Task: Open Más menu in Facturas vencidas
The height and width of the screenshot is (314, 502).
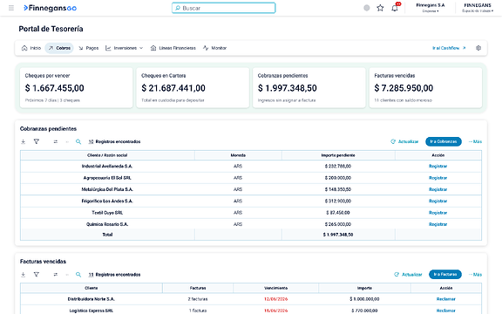Action: tap(475, 275)
